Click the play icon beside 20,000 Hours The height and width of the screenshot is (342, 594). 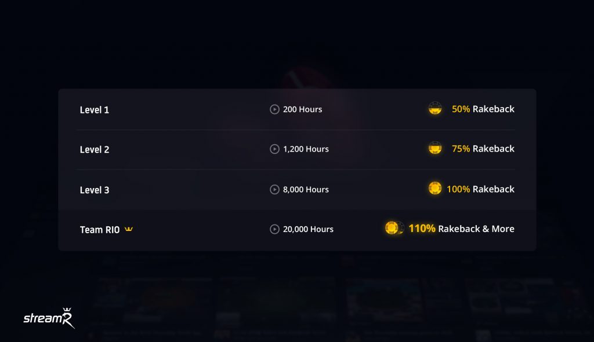(274, 229)
